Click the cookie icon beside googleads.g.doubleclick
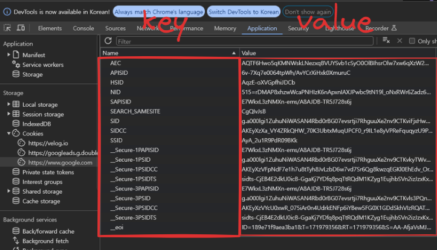The width and height of the screenshot is (437, 250). [22, 153]
